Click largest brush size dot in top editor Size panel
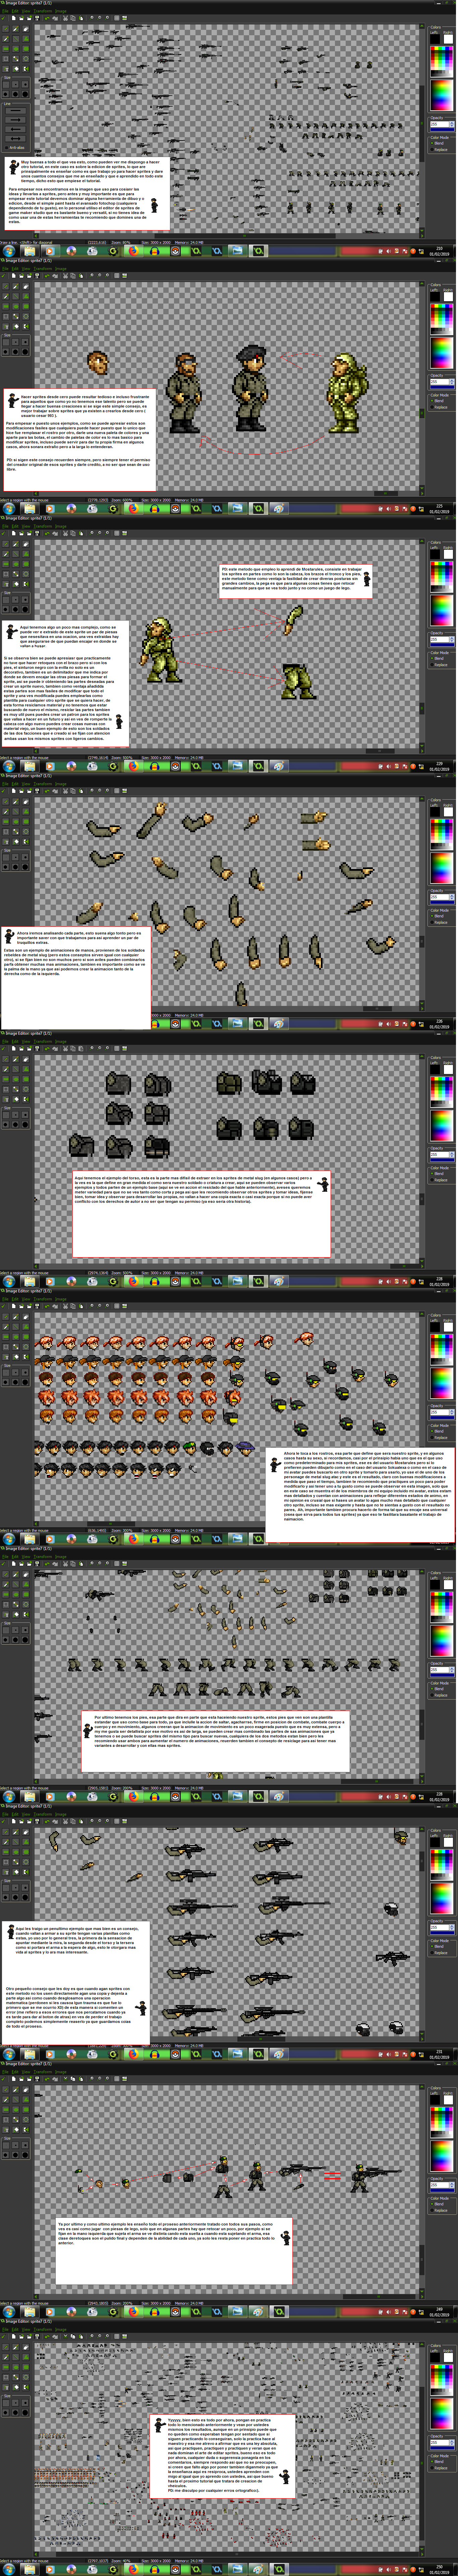The image size is (458, 2576). [25, 94]
